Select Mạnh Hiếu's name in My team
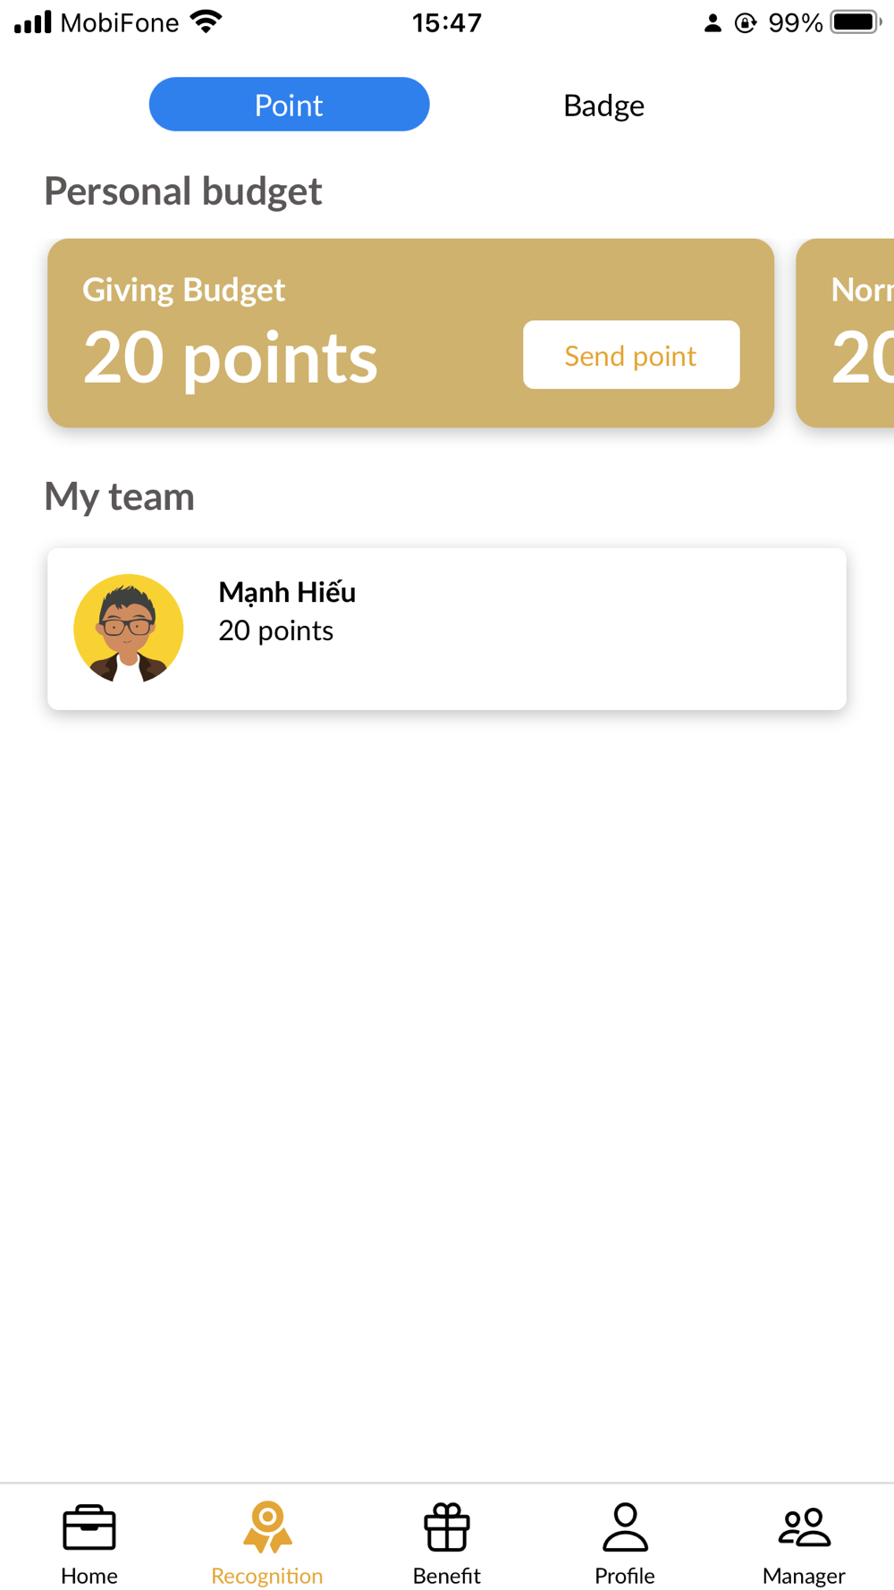This screenshot has height=1590, width=894. pos(287,592)
